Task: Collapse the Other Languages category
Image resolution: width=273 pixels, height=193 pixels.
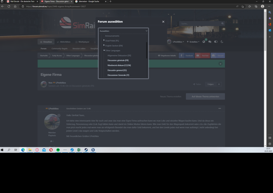Action: pyautogui.click(x=104, y=50)
